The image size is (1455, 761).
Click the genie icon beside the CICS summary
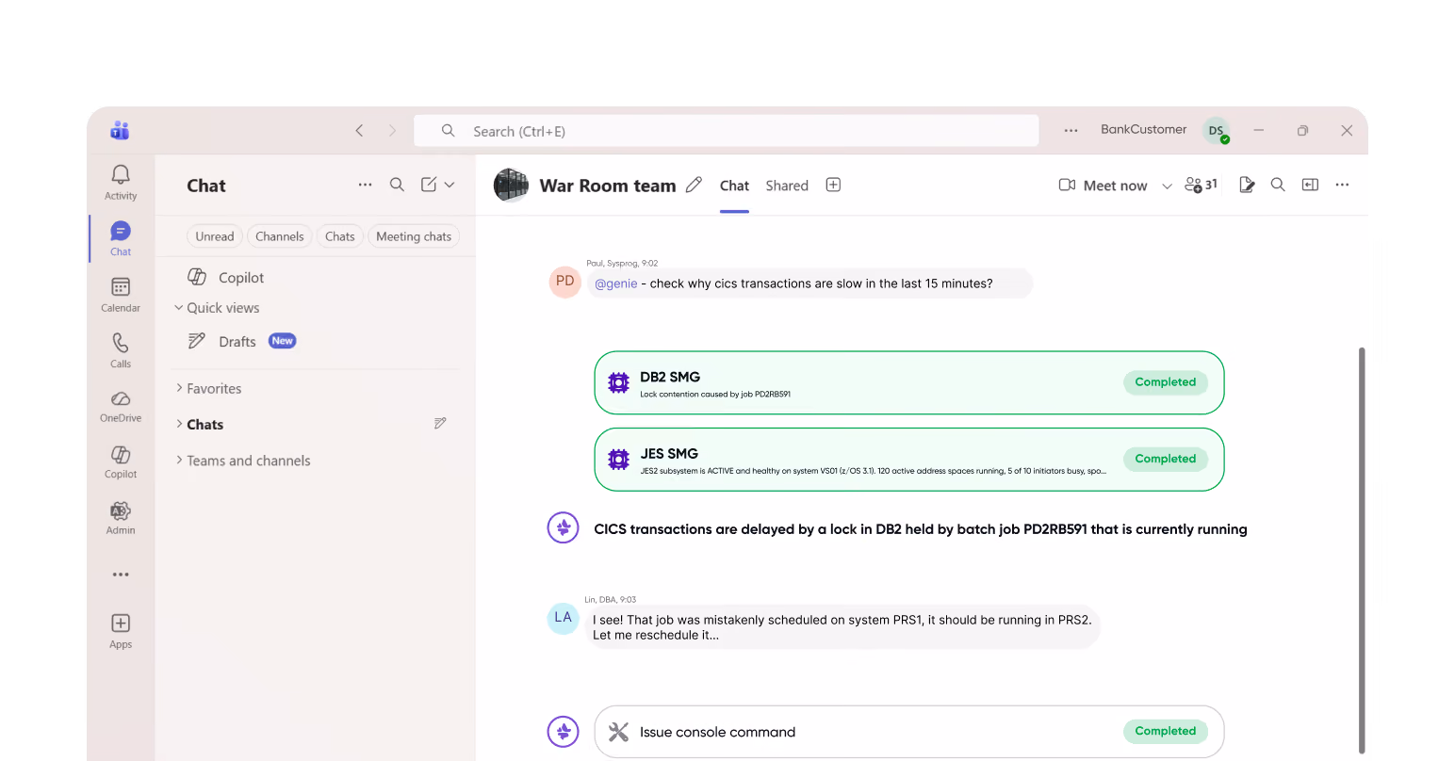click(x=564, y=527)
